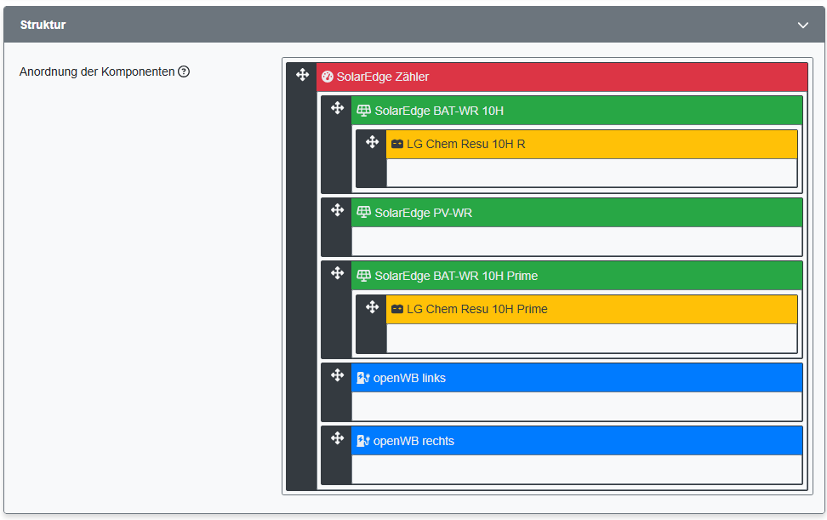The height and width of the screenshot is (520, 827).
Task: Click the inverter icon on SolarEdge PV-WR
Action: pos(365,213)
